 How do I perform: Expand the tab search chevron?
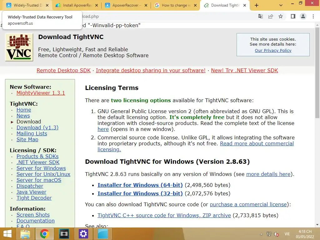[x=281, y=5]
